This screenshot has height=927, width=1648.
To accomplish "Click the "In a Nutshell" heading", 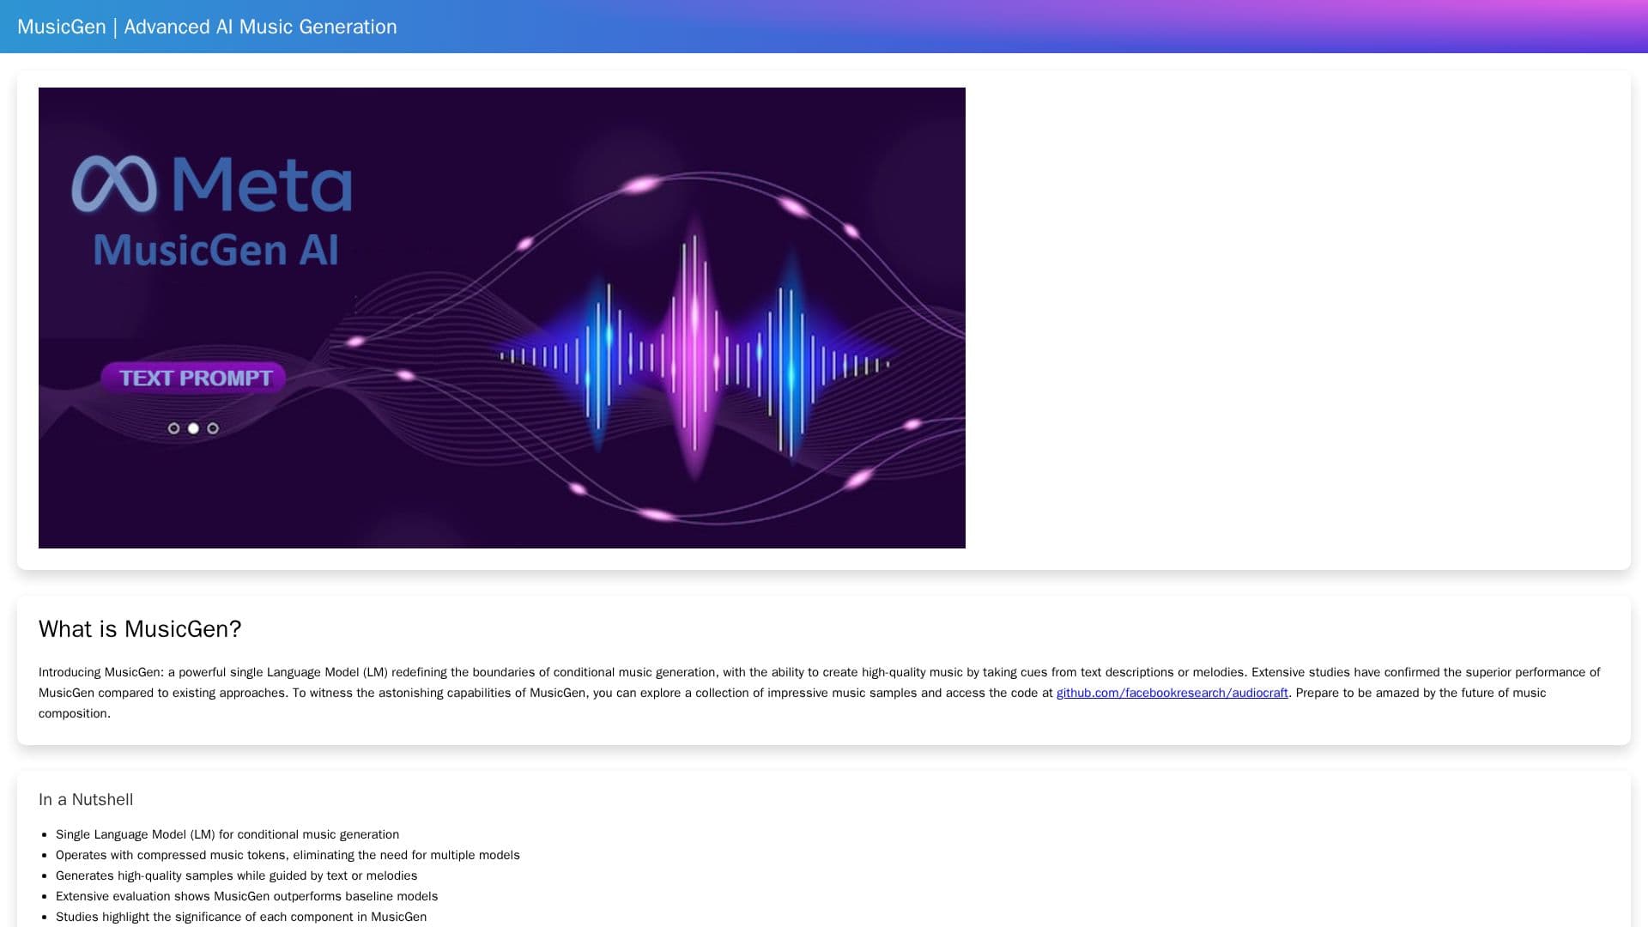I will click(x=86, y=800).
